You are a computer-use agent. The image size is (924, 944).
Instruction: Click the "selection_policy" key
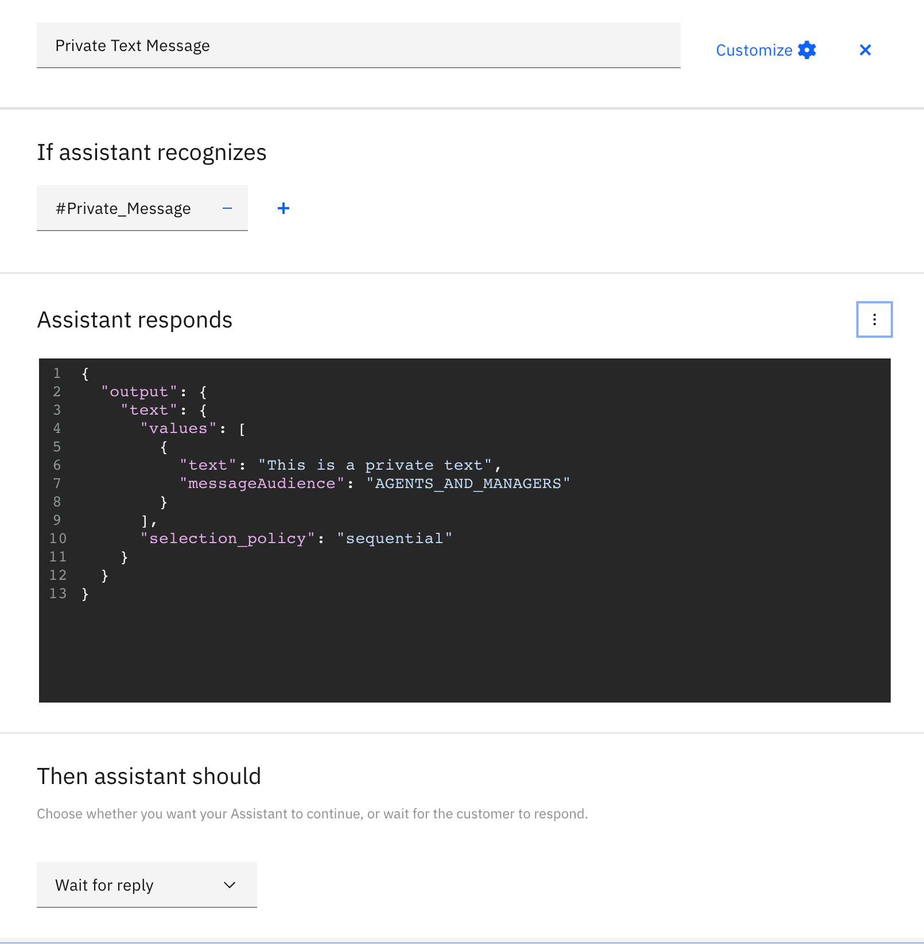[x=227, y=539]
